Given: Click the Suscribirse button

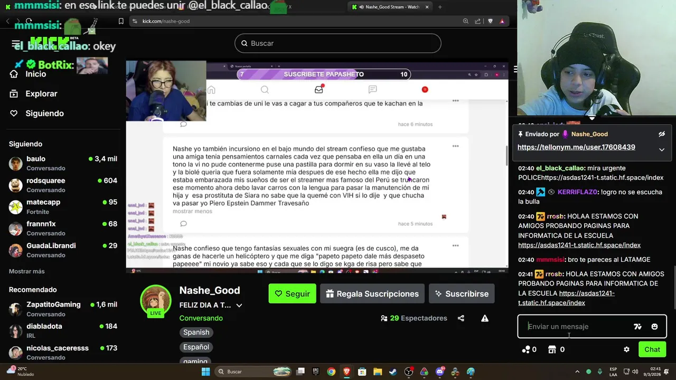Looking at the screenshot, I should pyautogui.click(x=462, y=293).
